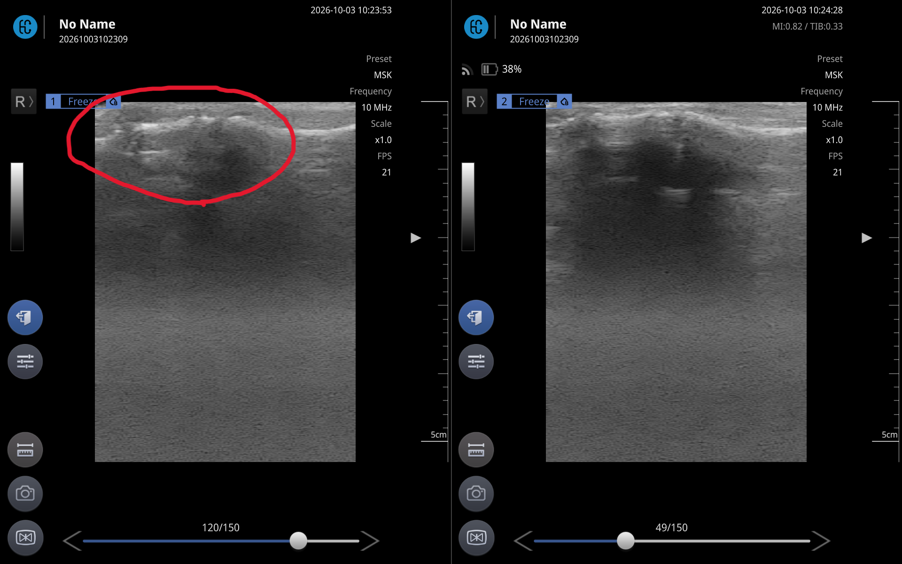Viewport: 902px width, 564px height.
Task: Tap the app logo in left panel
Action: tap(25, 27)
